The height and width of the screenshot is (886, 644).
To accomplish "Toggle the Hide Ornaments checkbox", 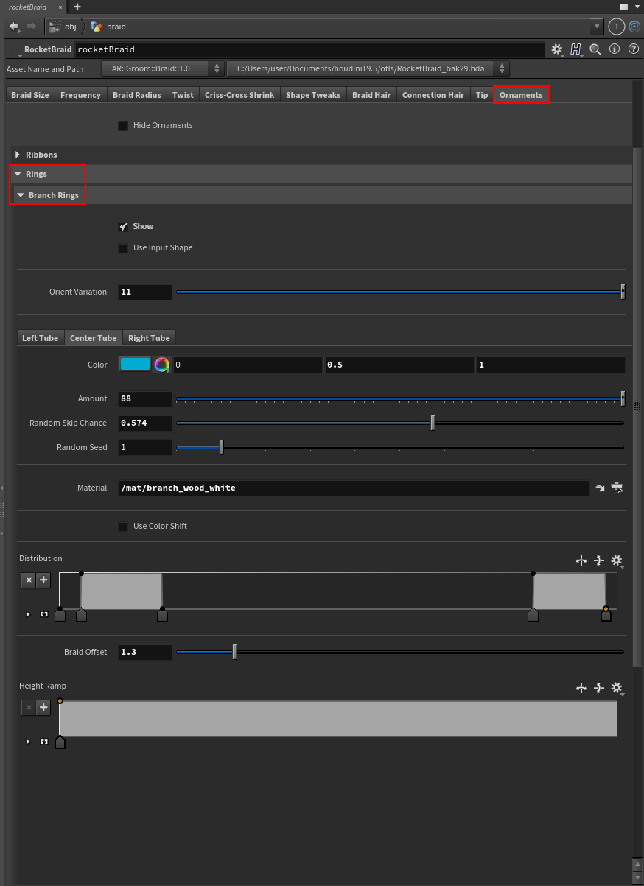I will (123, 126).
